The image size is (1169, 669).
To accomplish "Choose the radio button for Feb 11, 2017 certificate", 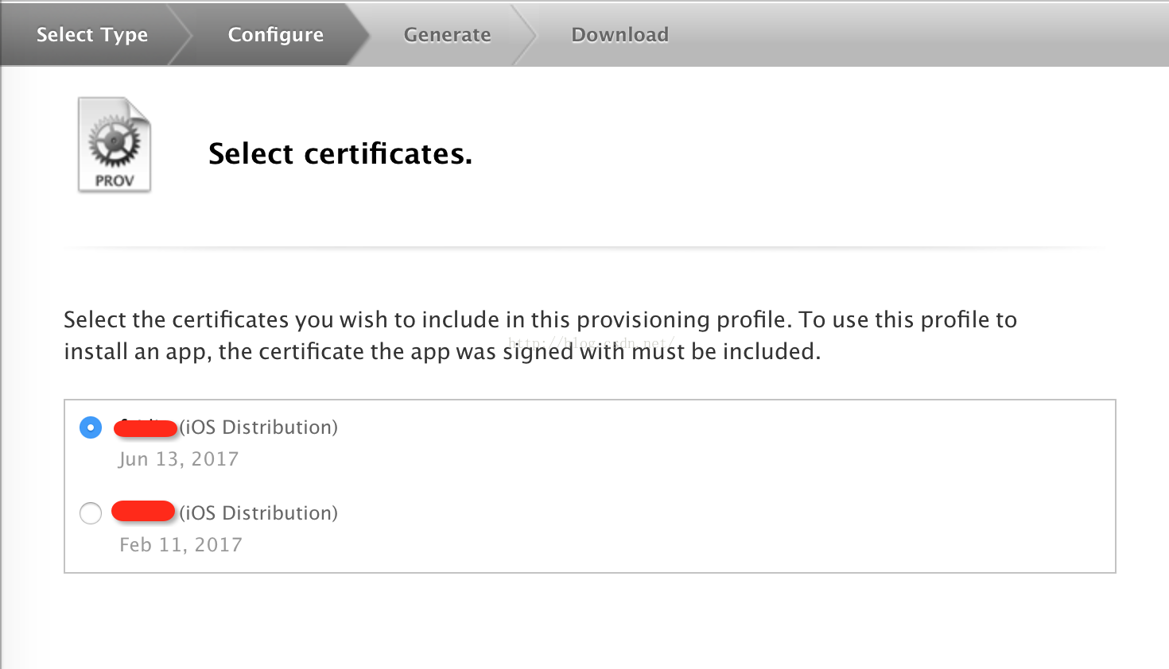I will [91, 513].
